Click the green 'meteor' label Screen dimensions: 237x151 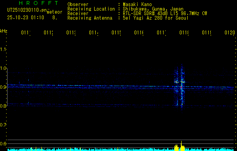click(x=54, y=12)
